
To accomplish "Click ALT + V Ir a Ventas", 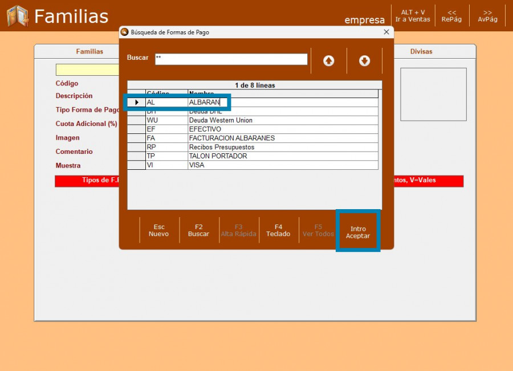I will 413,15.
